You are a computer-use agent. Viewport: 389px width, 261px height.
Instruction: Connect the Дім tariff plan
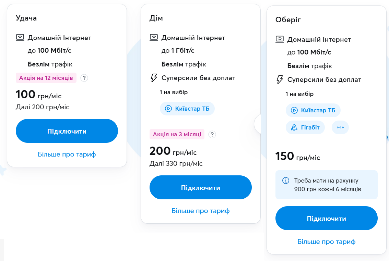point(201,187)
